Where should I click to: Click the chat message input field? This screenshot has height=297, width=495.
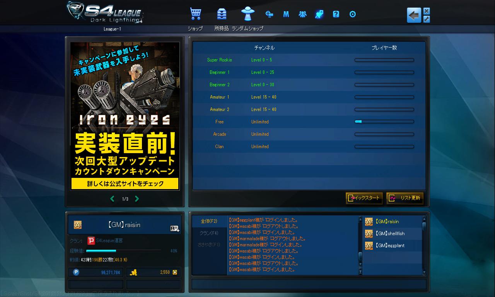[309, 284]
